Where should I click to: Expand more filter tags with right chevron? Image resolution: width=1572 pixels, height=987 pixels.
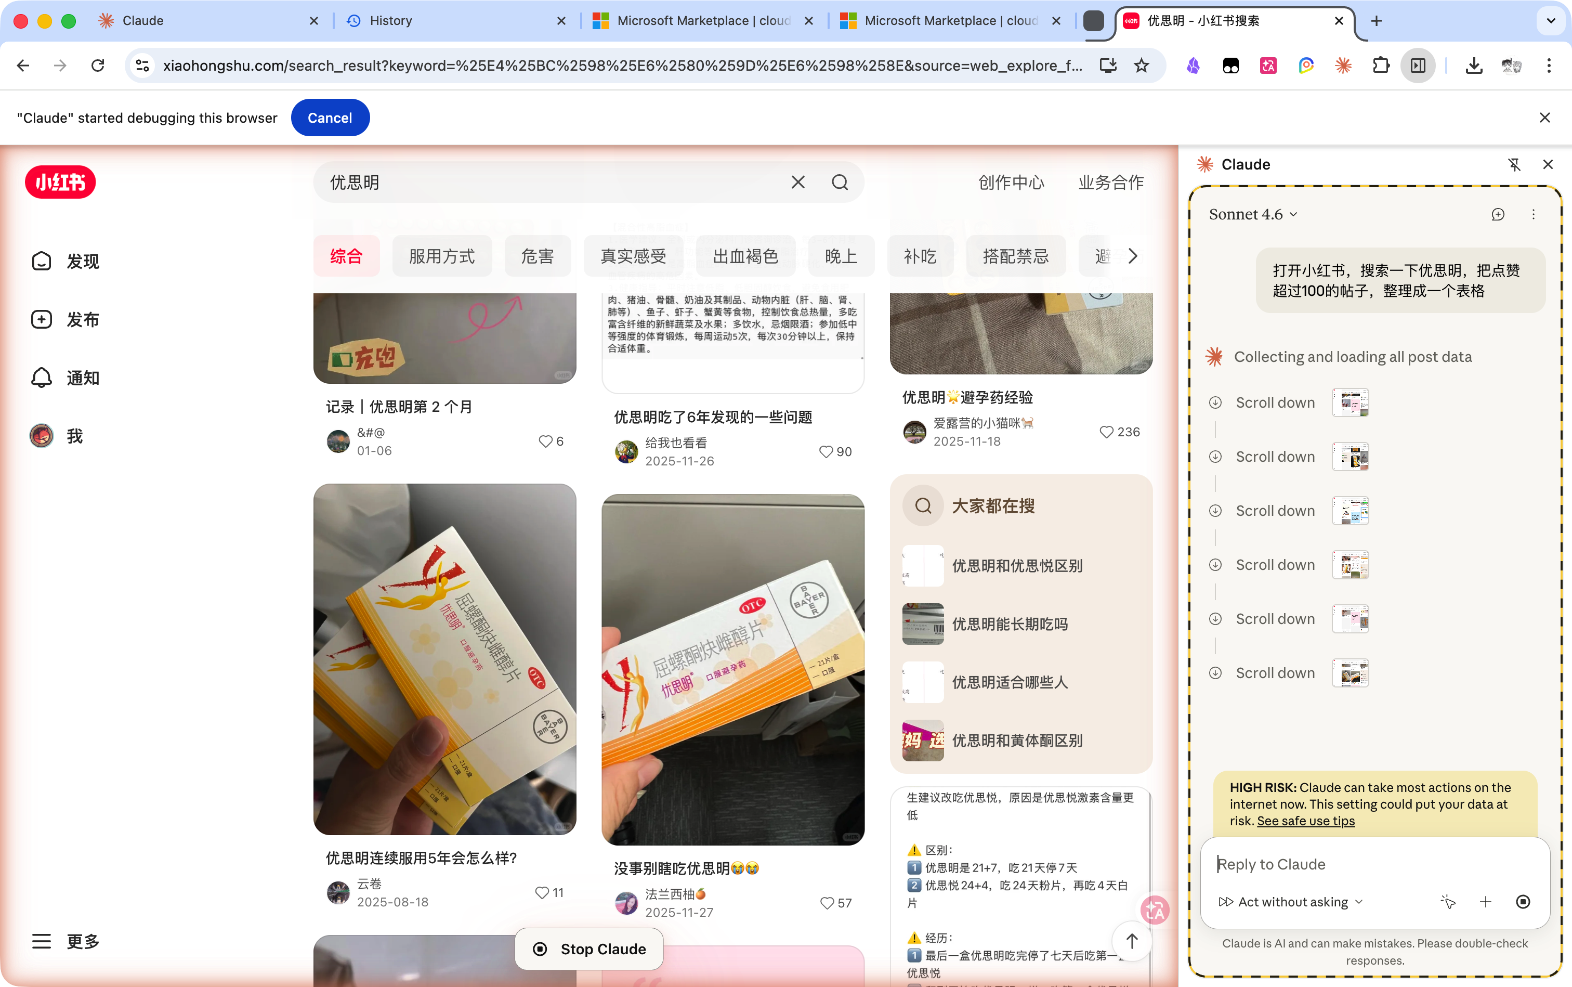pyautogui.click(x=1133, y=256)
